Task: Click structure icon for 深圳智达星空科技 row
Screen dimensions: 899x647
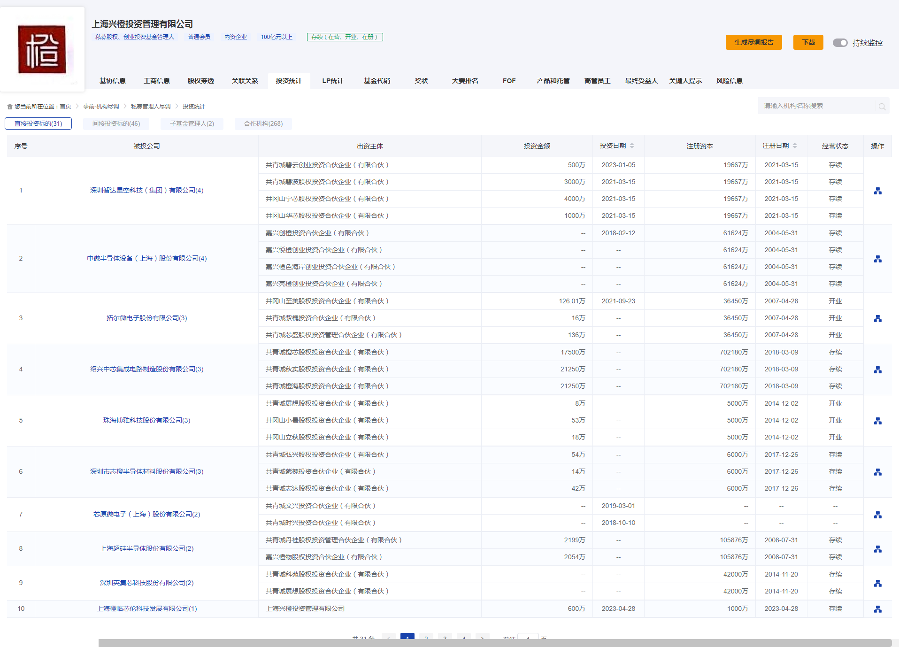Action: tap(877, 191)
